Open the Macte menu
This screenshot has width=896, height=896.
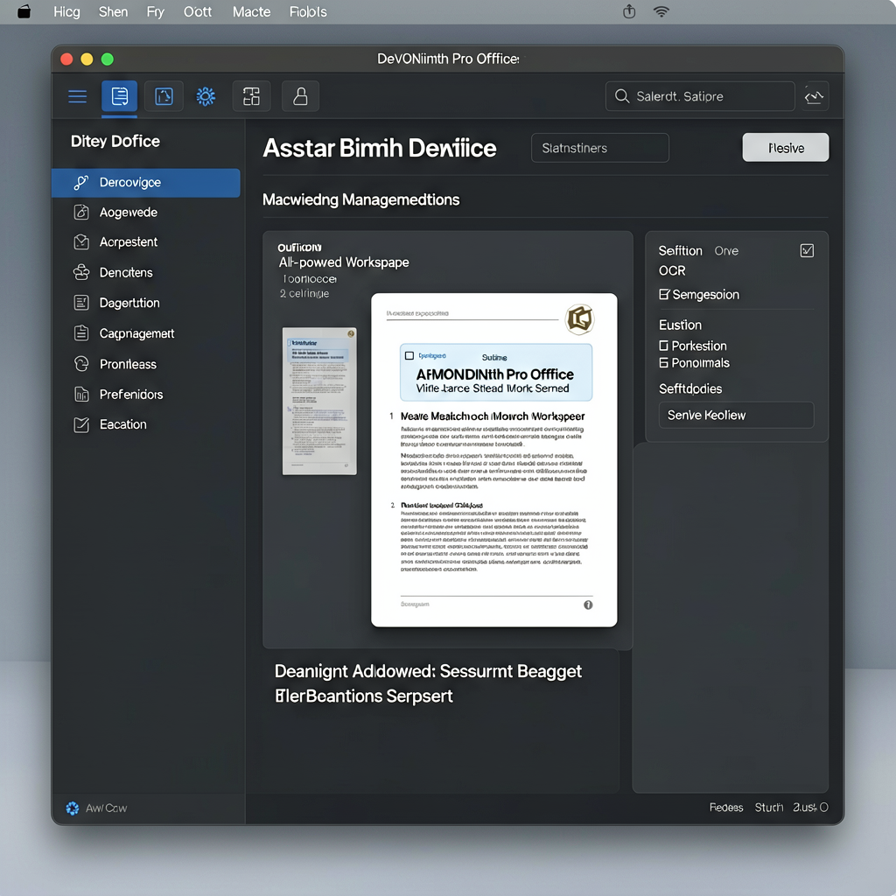coord(251,11)
